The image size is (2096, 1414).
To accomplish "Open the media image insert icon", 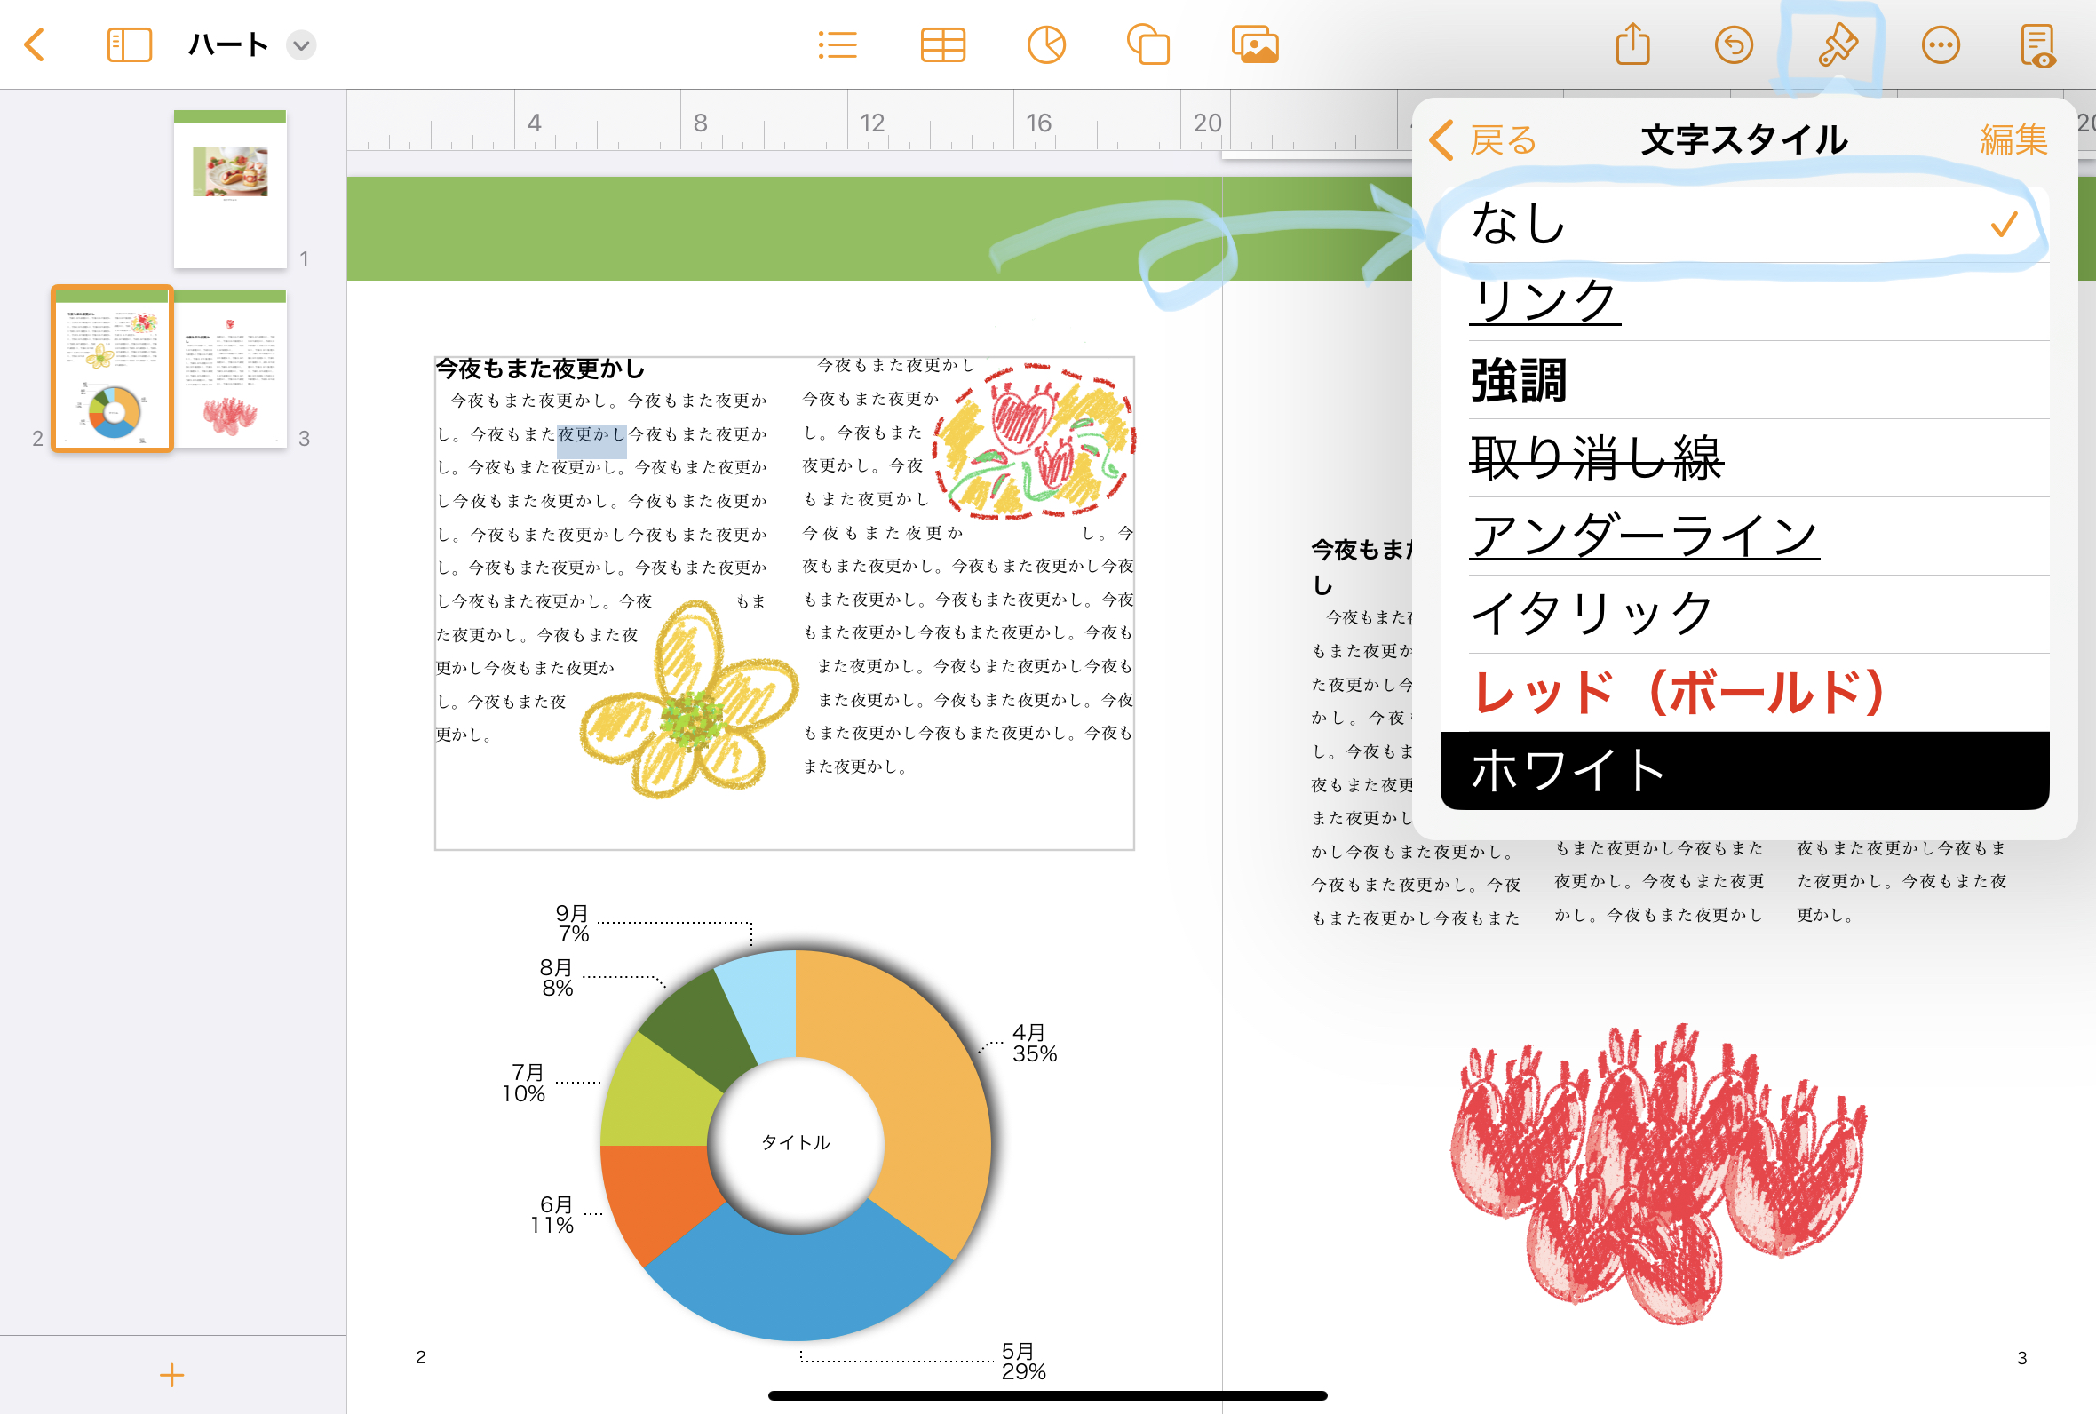I will 1255,44.
